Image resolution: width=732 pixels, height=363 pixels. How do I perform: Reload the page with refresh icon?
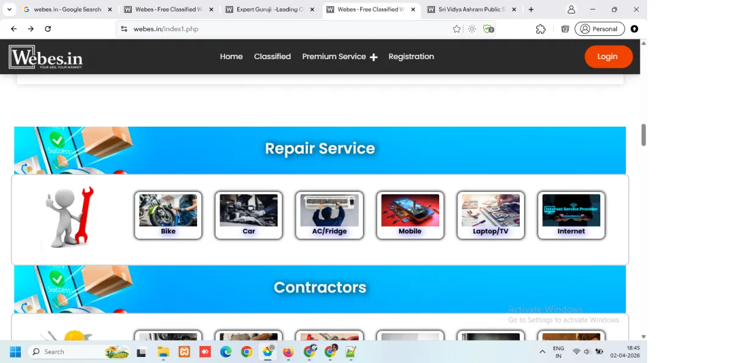point(48,29)
